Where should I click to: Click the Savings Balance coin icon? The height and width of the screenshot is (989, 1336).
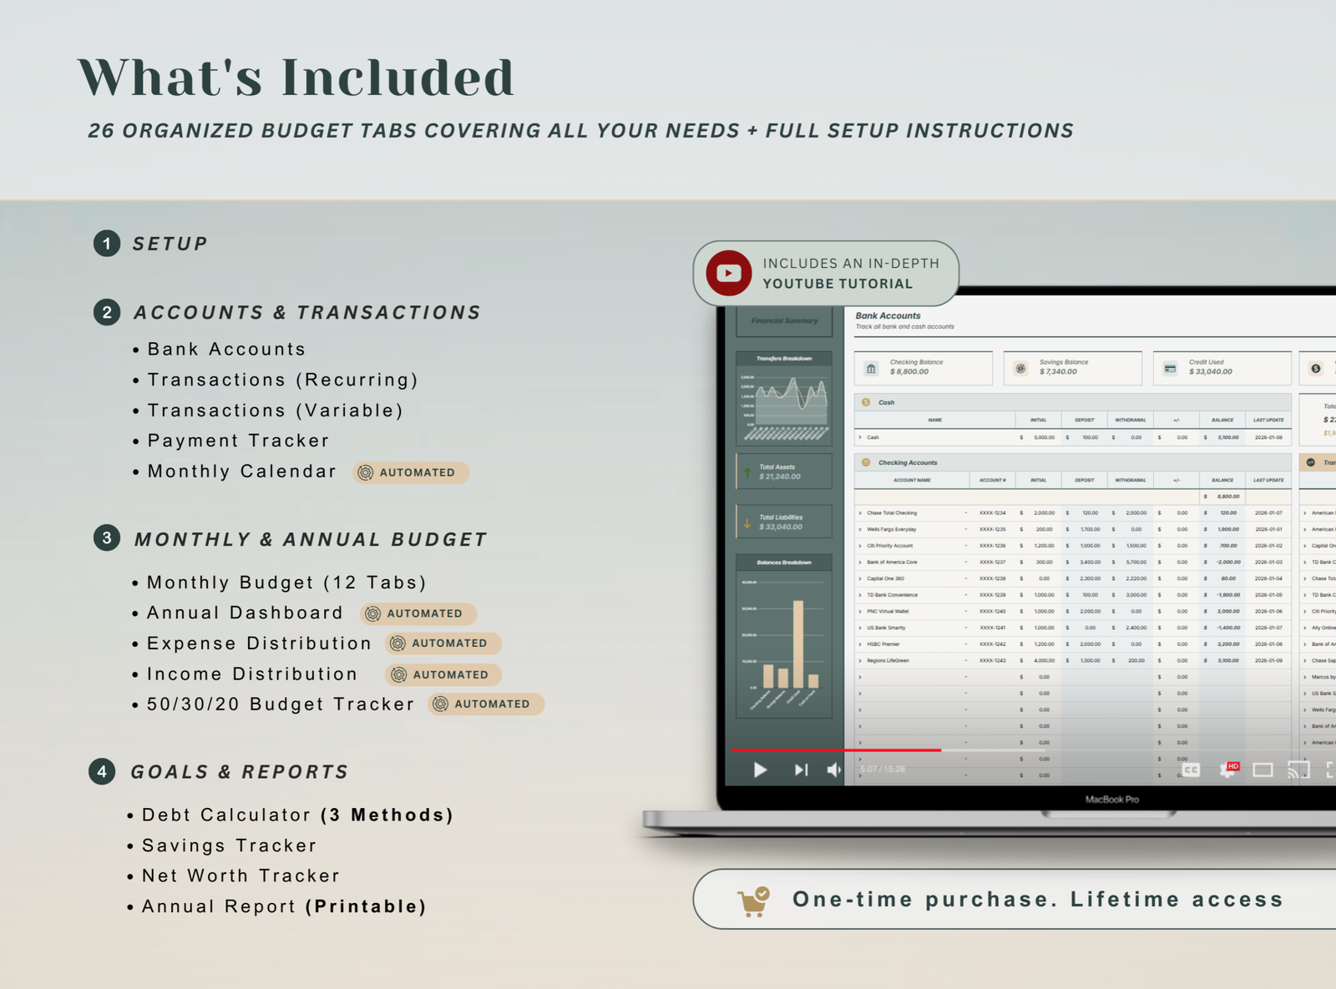tap(1020, 368)
